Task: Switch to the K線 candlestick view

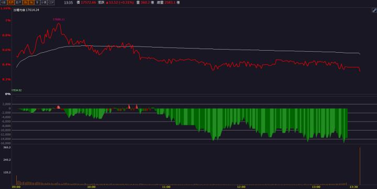Action: tap(3, 3)
